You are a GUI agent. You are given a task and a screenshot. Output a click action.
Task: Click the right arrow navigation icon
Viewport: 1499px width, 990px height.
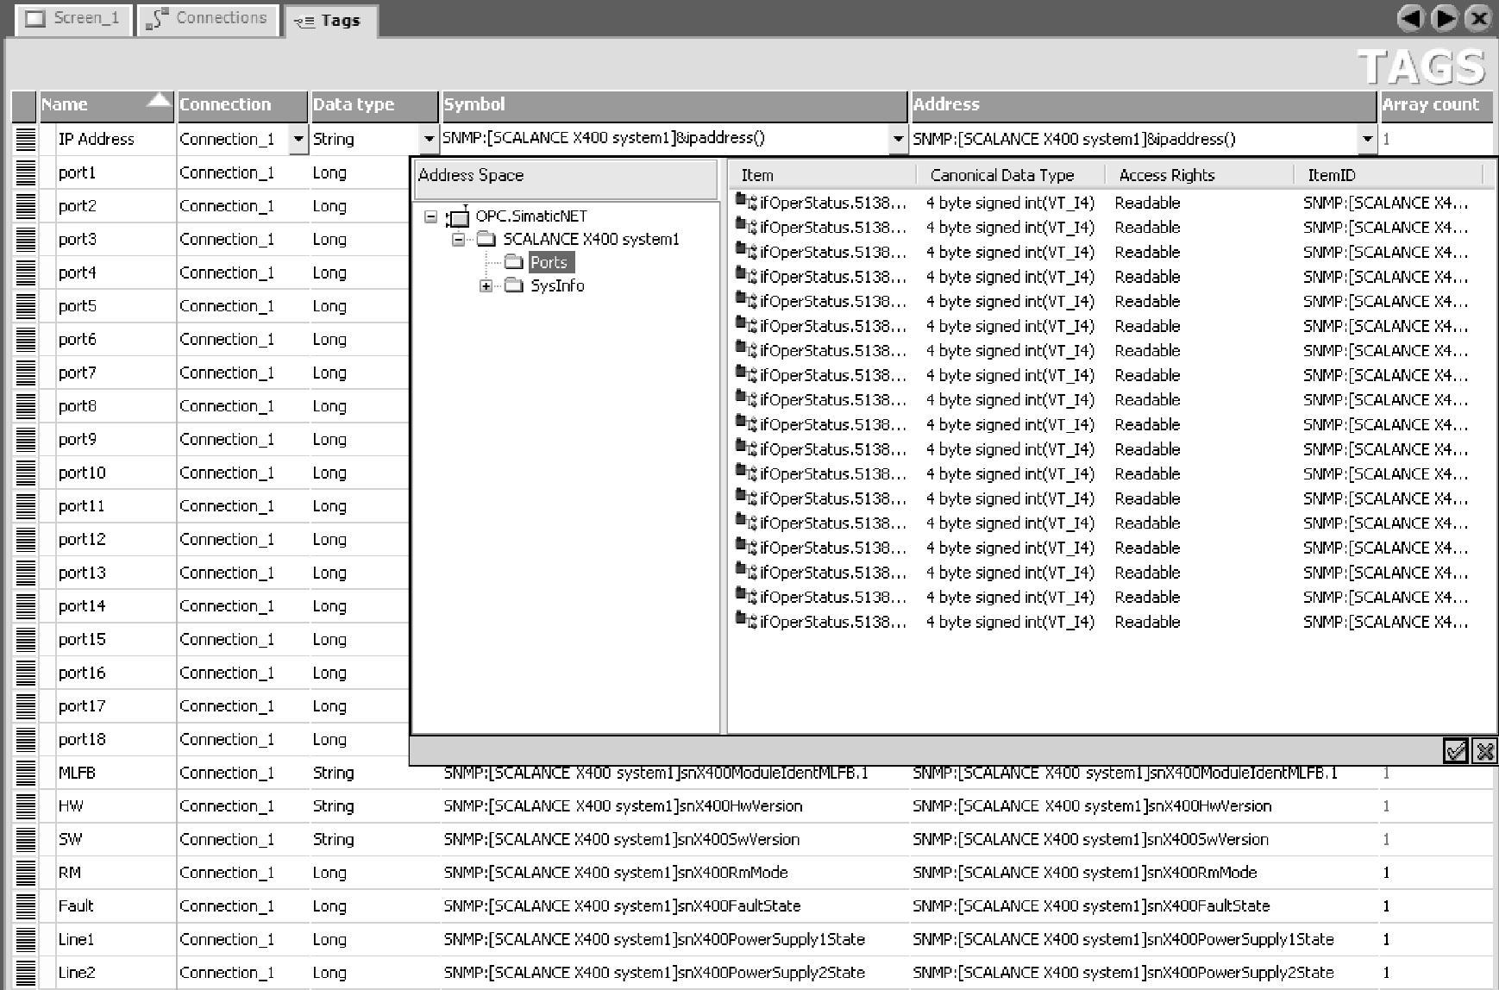1445,18
